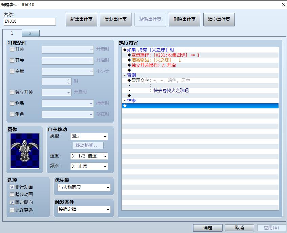
Task: Select event page tab 1
Action: click(x=12, y=33)
